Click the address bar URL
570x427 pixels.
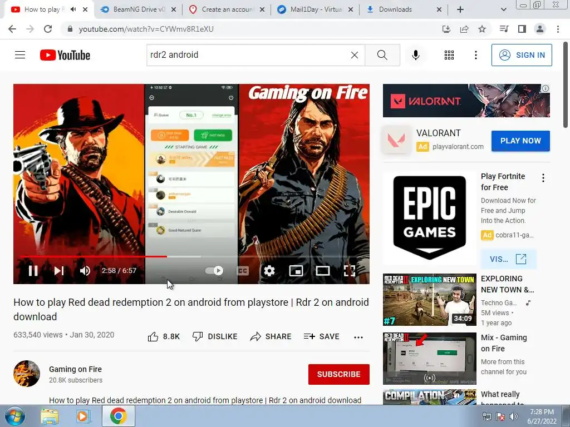click(x=146, y=29)
